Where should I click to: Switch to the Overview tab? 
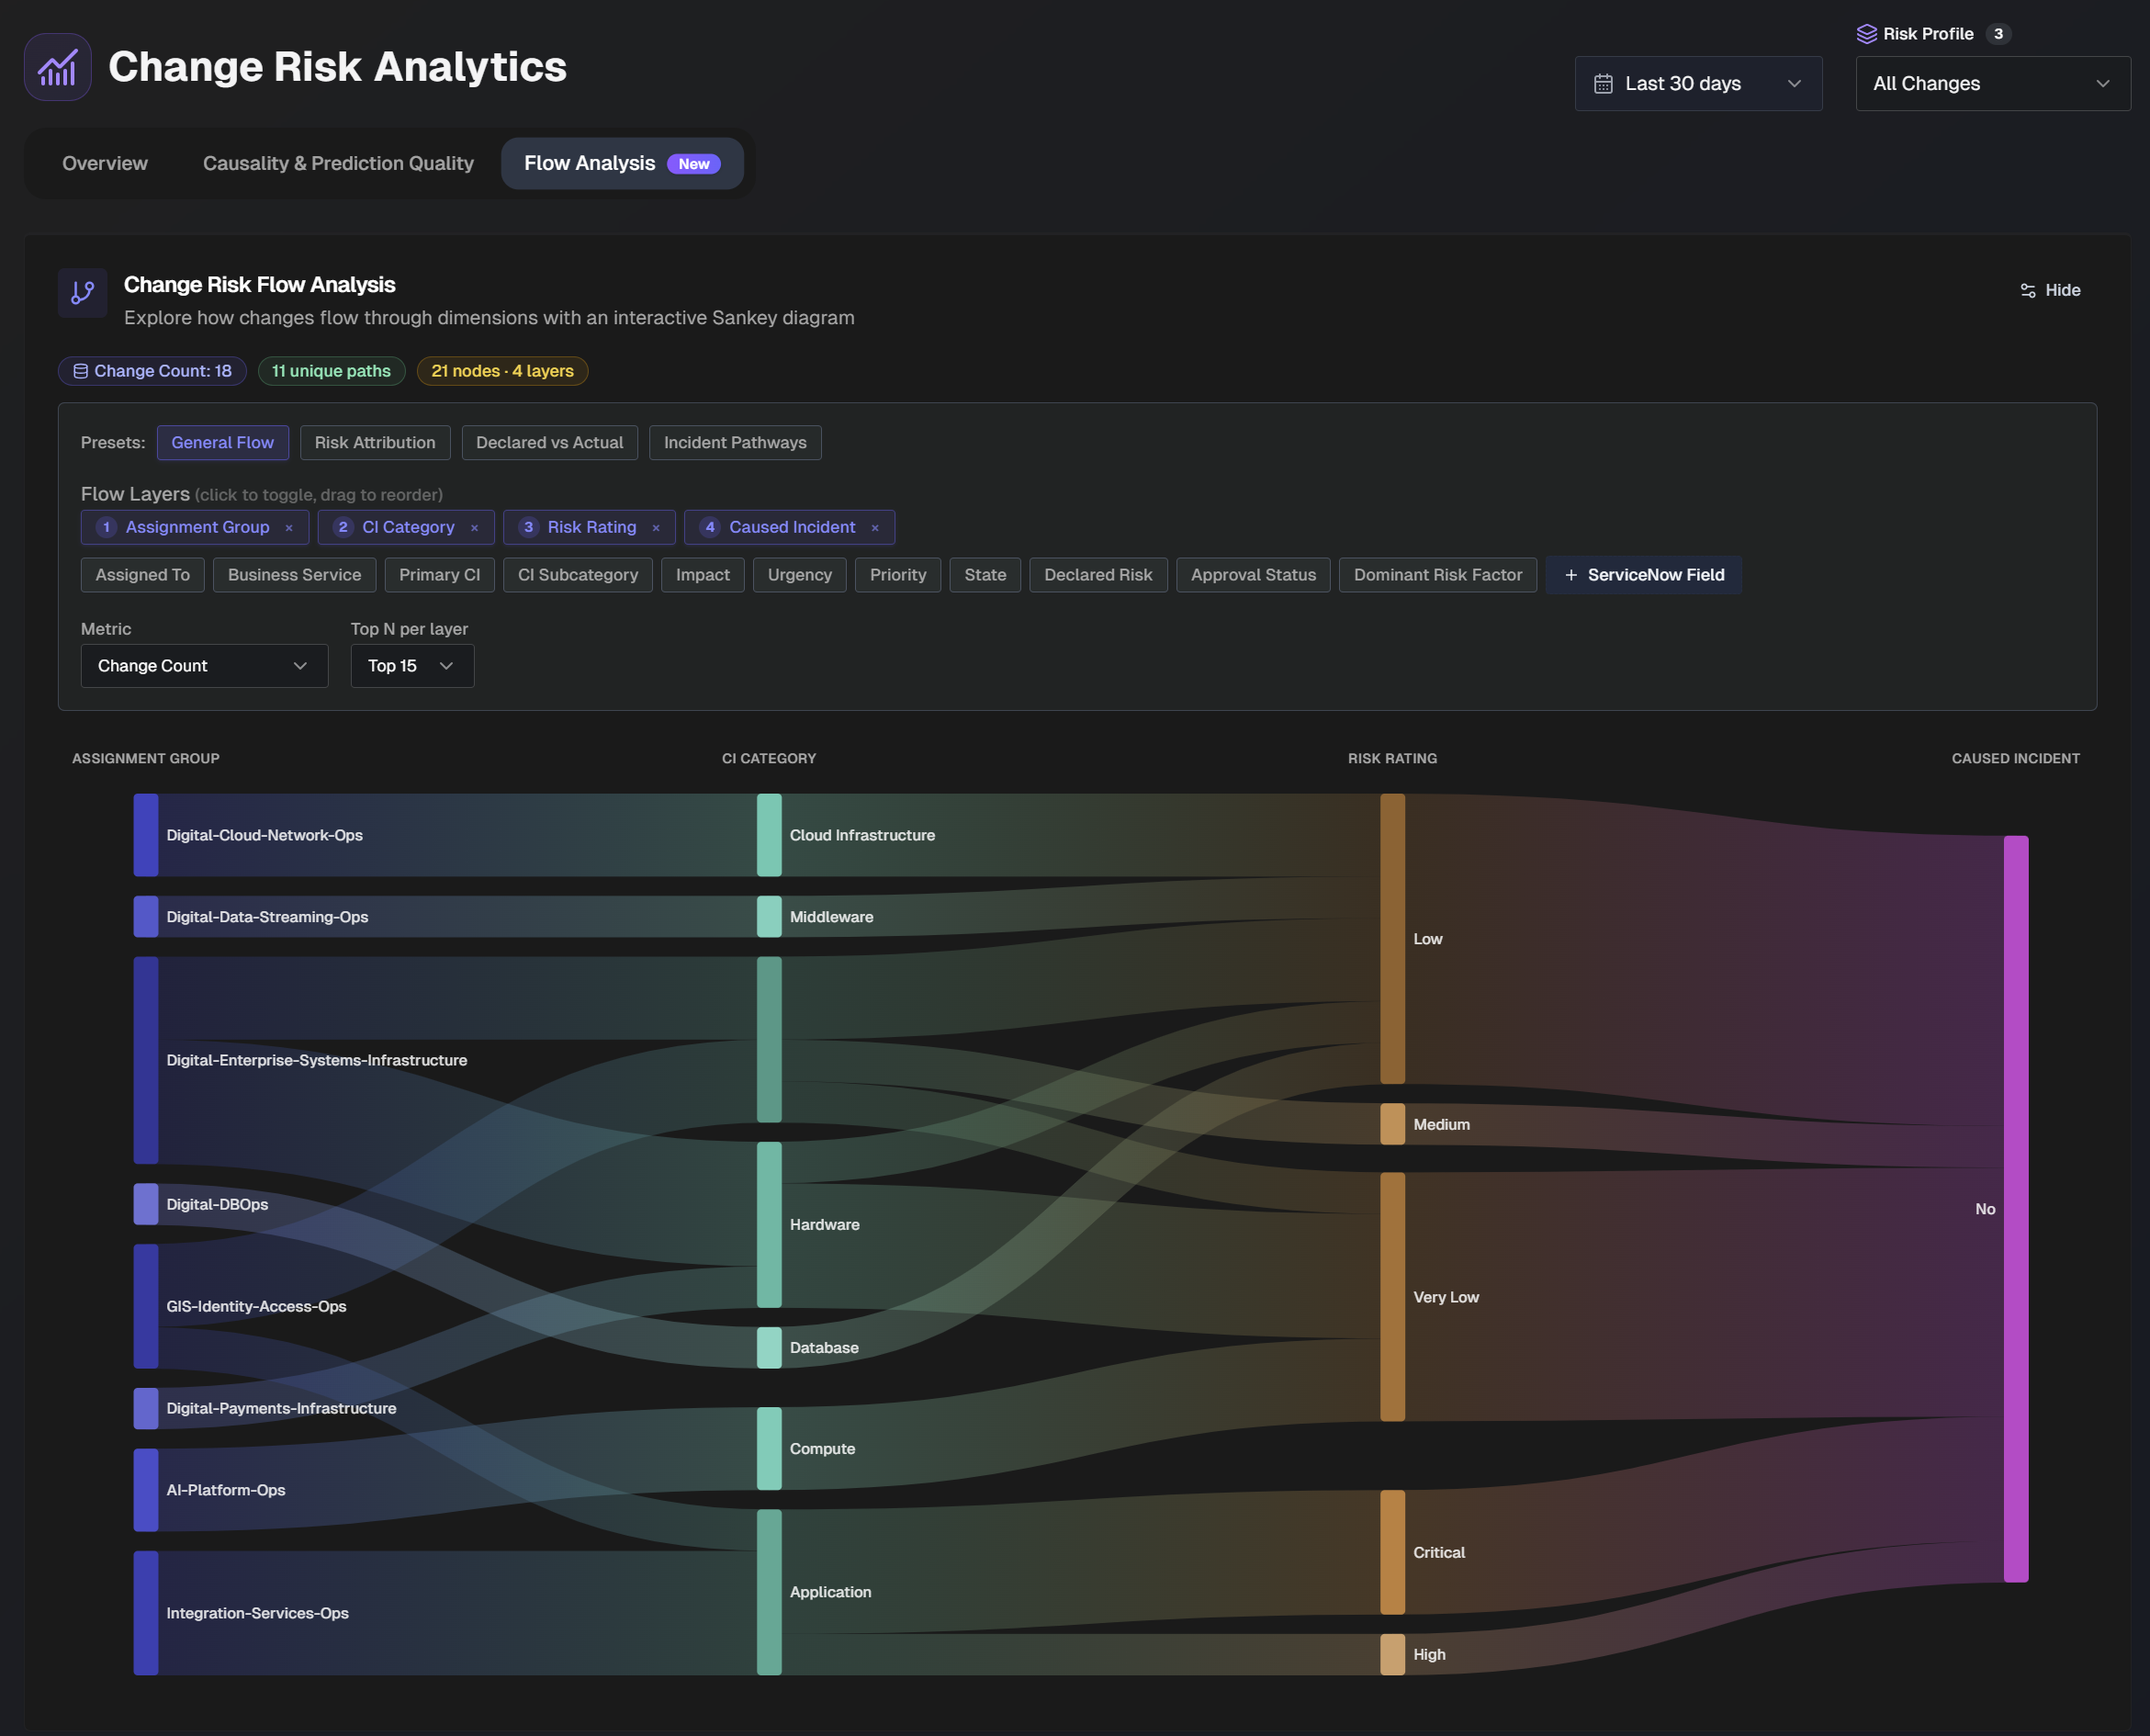[105, 163]
